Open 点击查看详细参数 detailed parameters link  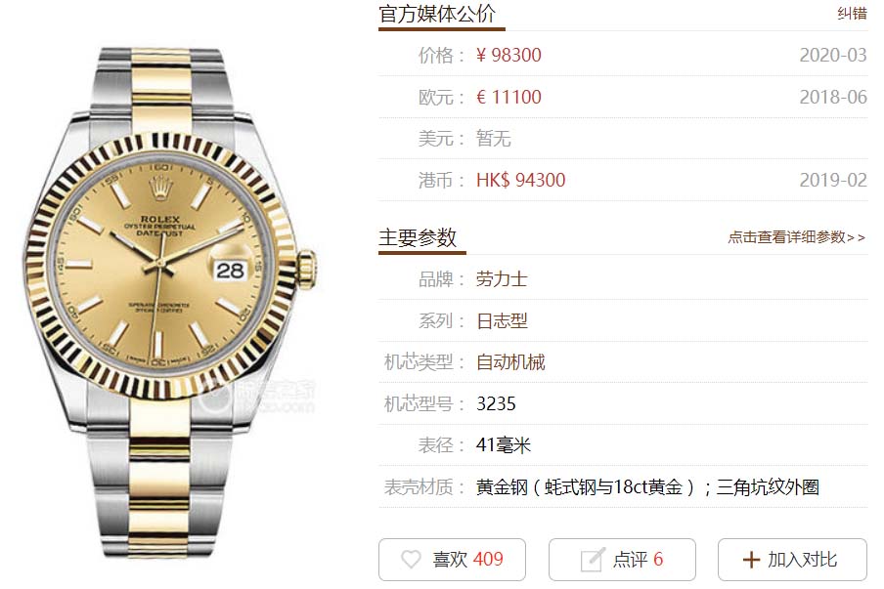(796, 237)
